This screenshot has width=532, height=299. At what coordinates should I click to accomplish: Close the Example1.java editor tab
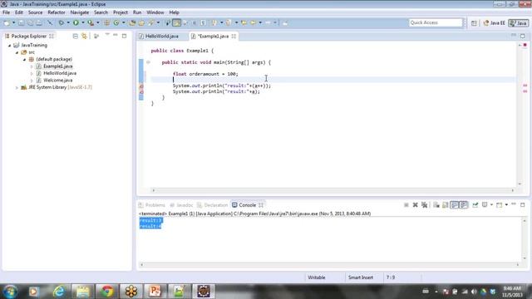coord(234,37)
